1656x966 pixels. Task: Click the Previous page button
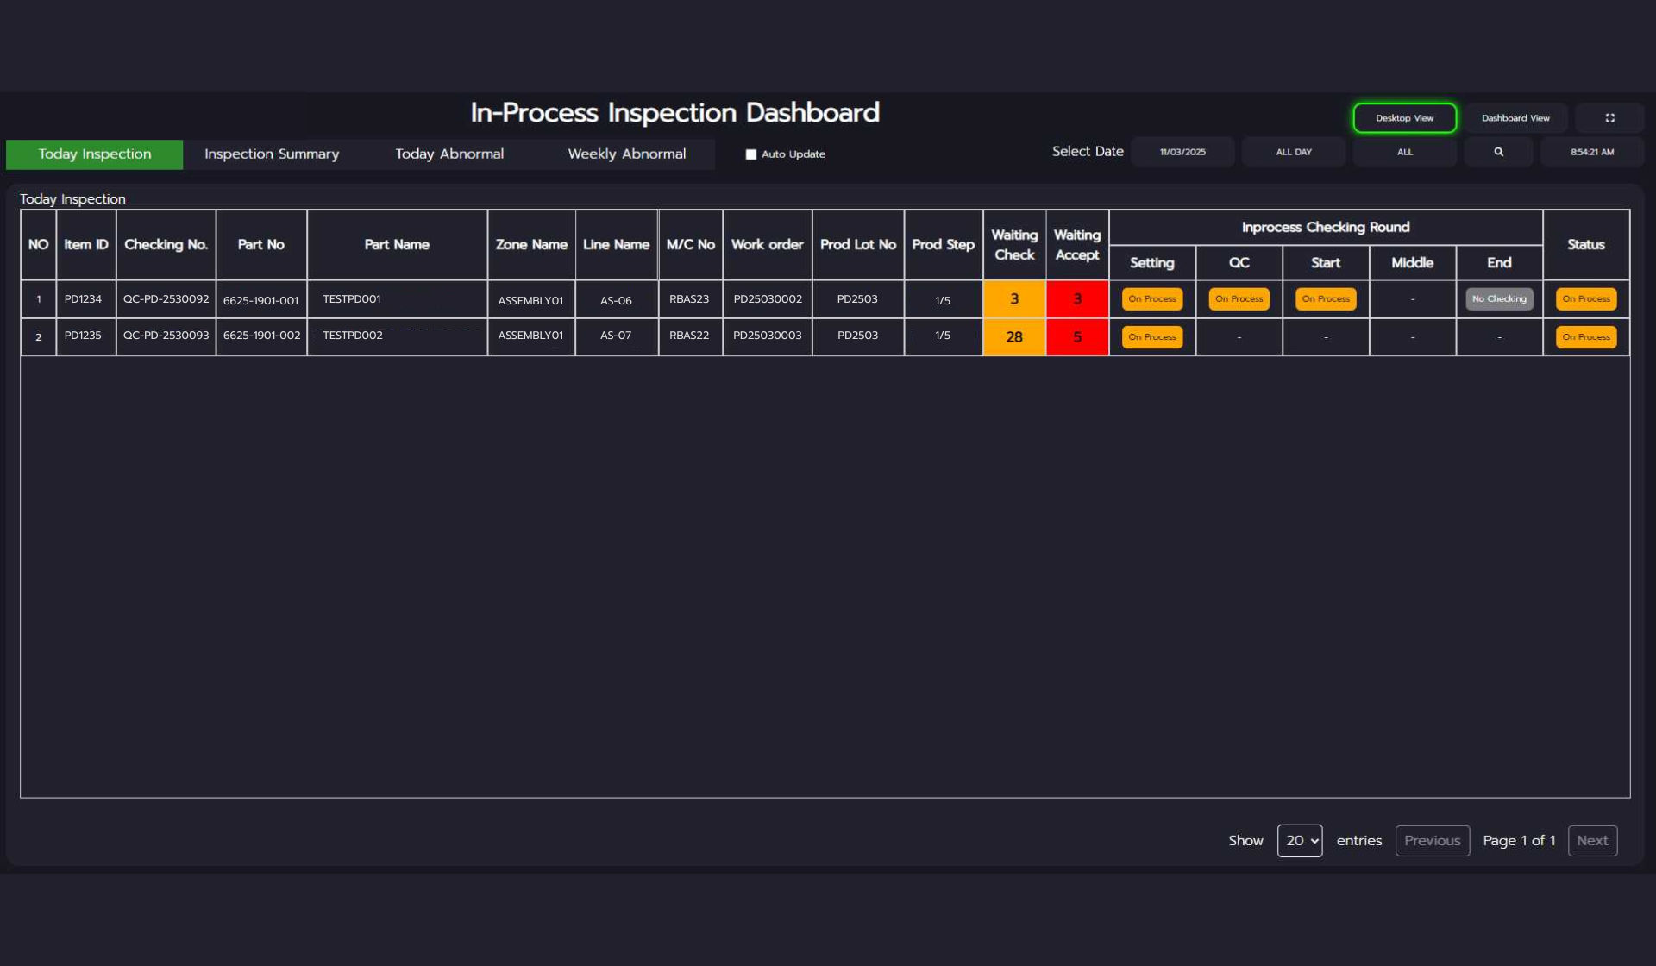(x=1432, y=840)
